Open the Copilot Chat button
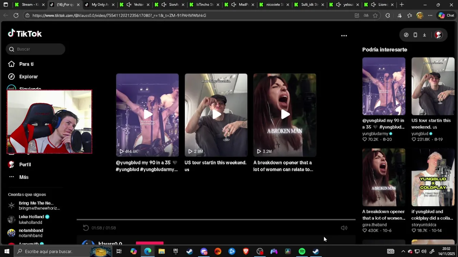 (446, 15)
